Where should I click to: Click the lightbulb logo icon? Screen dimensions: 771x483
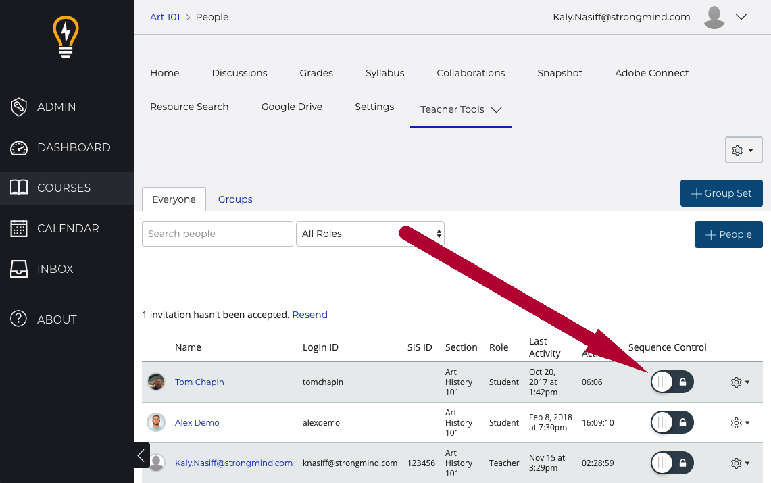click(66, 36)
